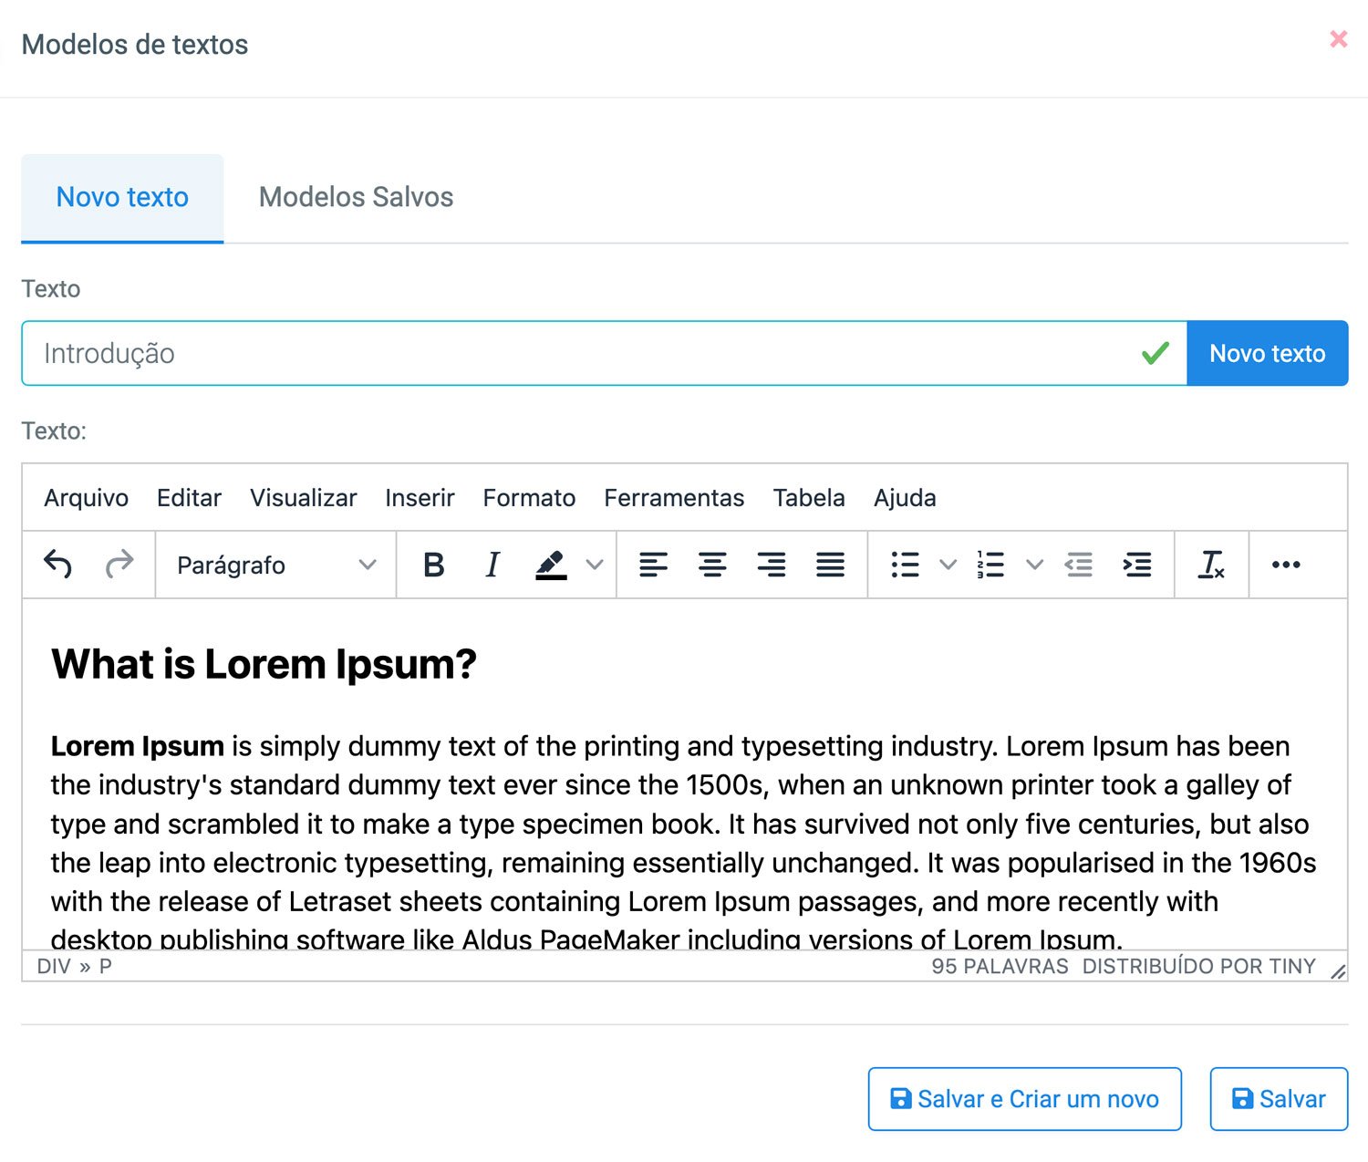
Task: Align text to the center
Action: point(712,565)
